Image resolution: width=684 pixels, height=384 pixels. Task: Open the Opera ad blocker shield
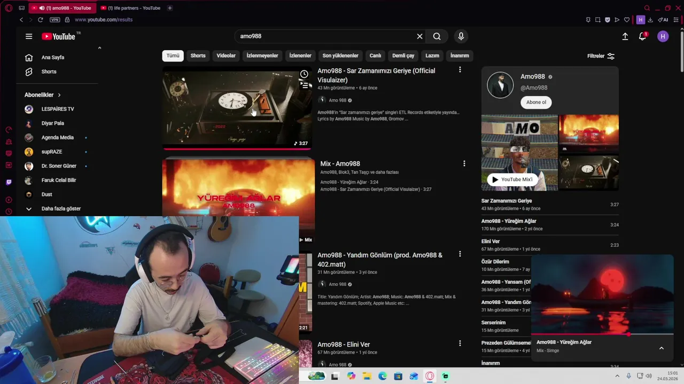tap(608, 20)
